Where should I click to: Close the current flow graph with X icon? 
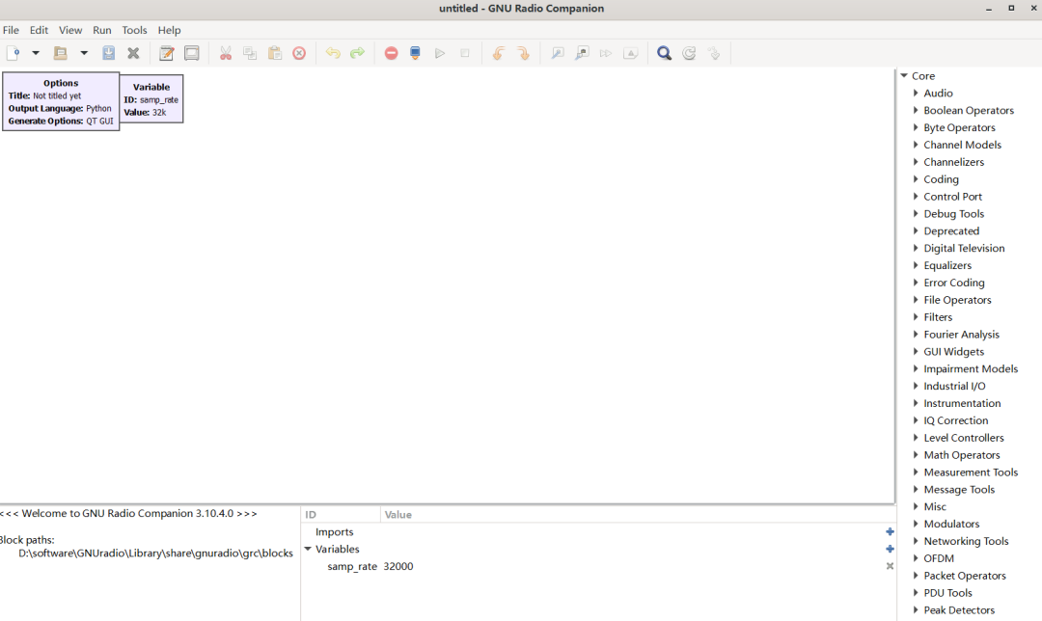pos(133,53)
